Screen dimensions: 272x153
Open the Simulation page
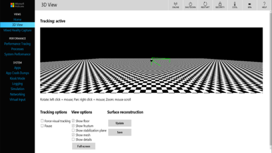tap(17, 89)
